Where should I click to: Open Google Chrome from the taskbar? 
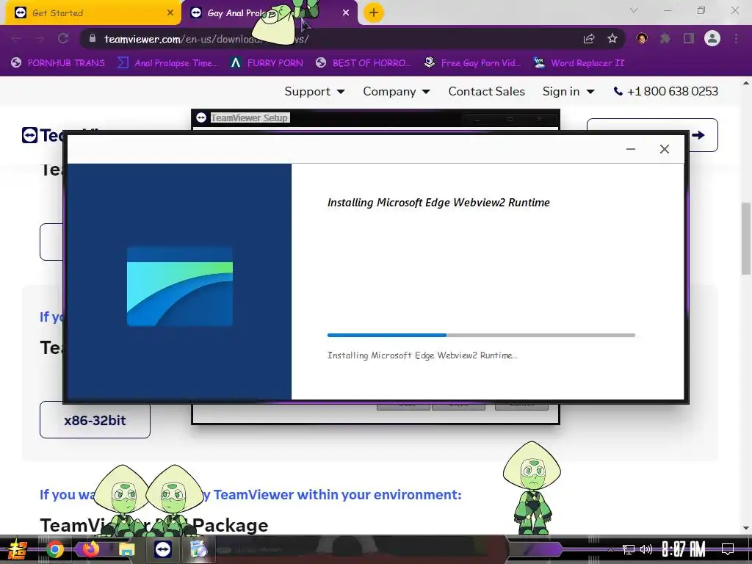[x=55, y=549]
